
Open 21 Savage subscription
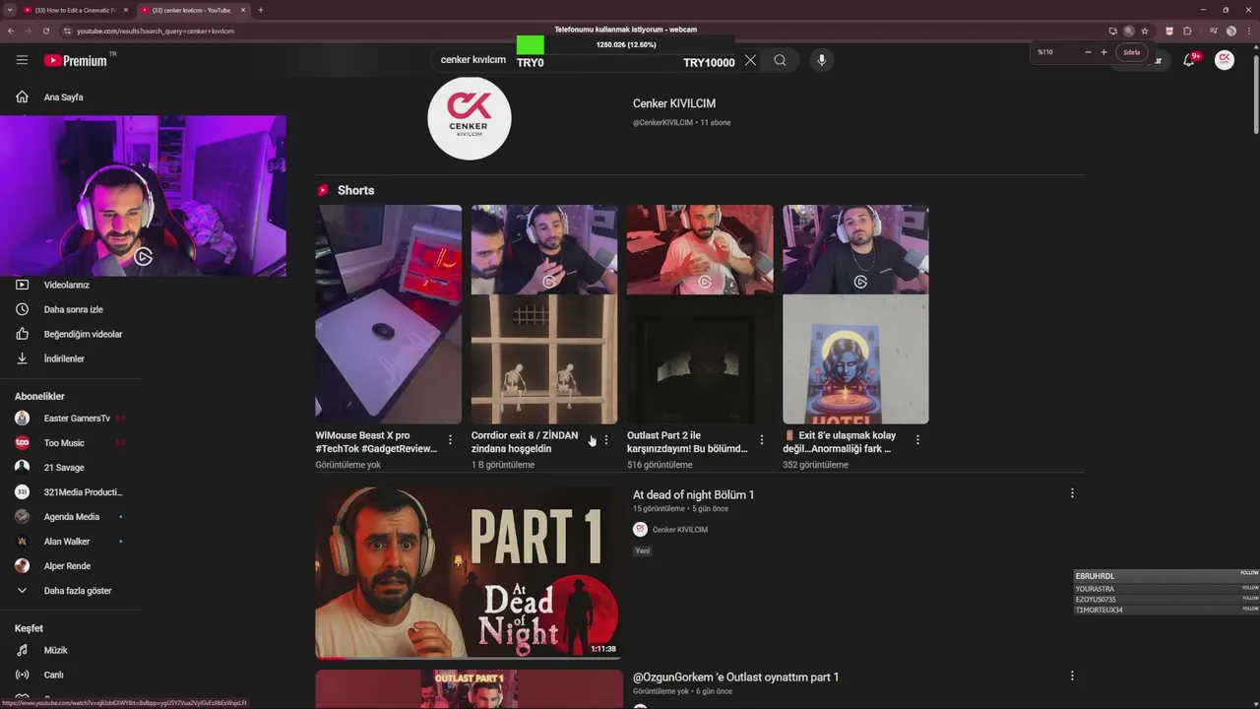pyautogui.click(x=64, y=468)
